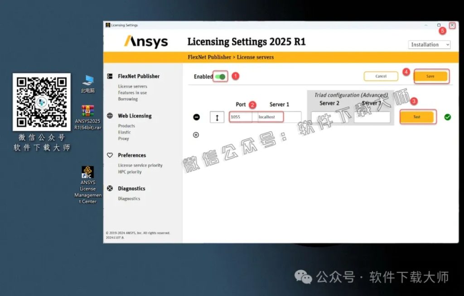The height and width of the screenshot is (296, 464).
Task: Click the Save button
Action: coord(430,76)
